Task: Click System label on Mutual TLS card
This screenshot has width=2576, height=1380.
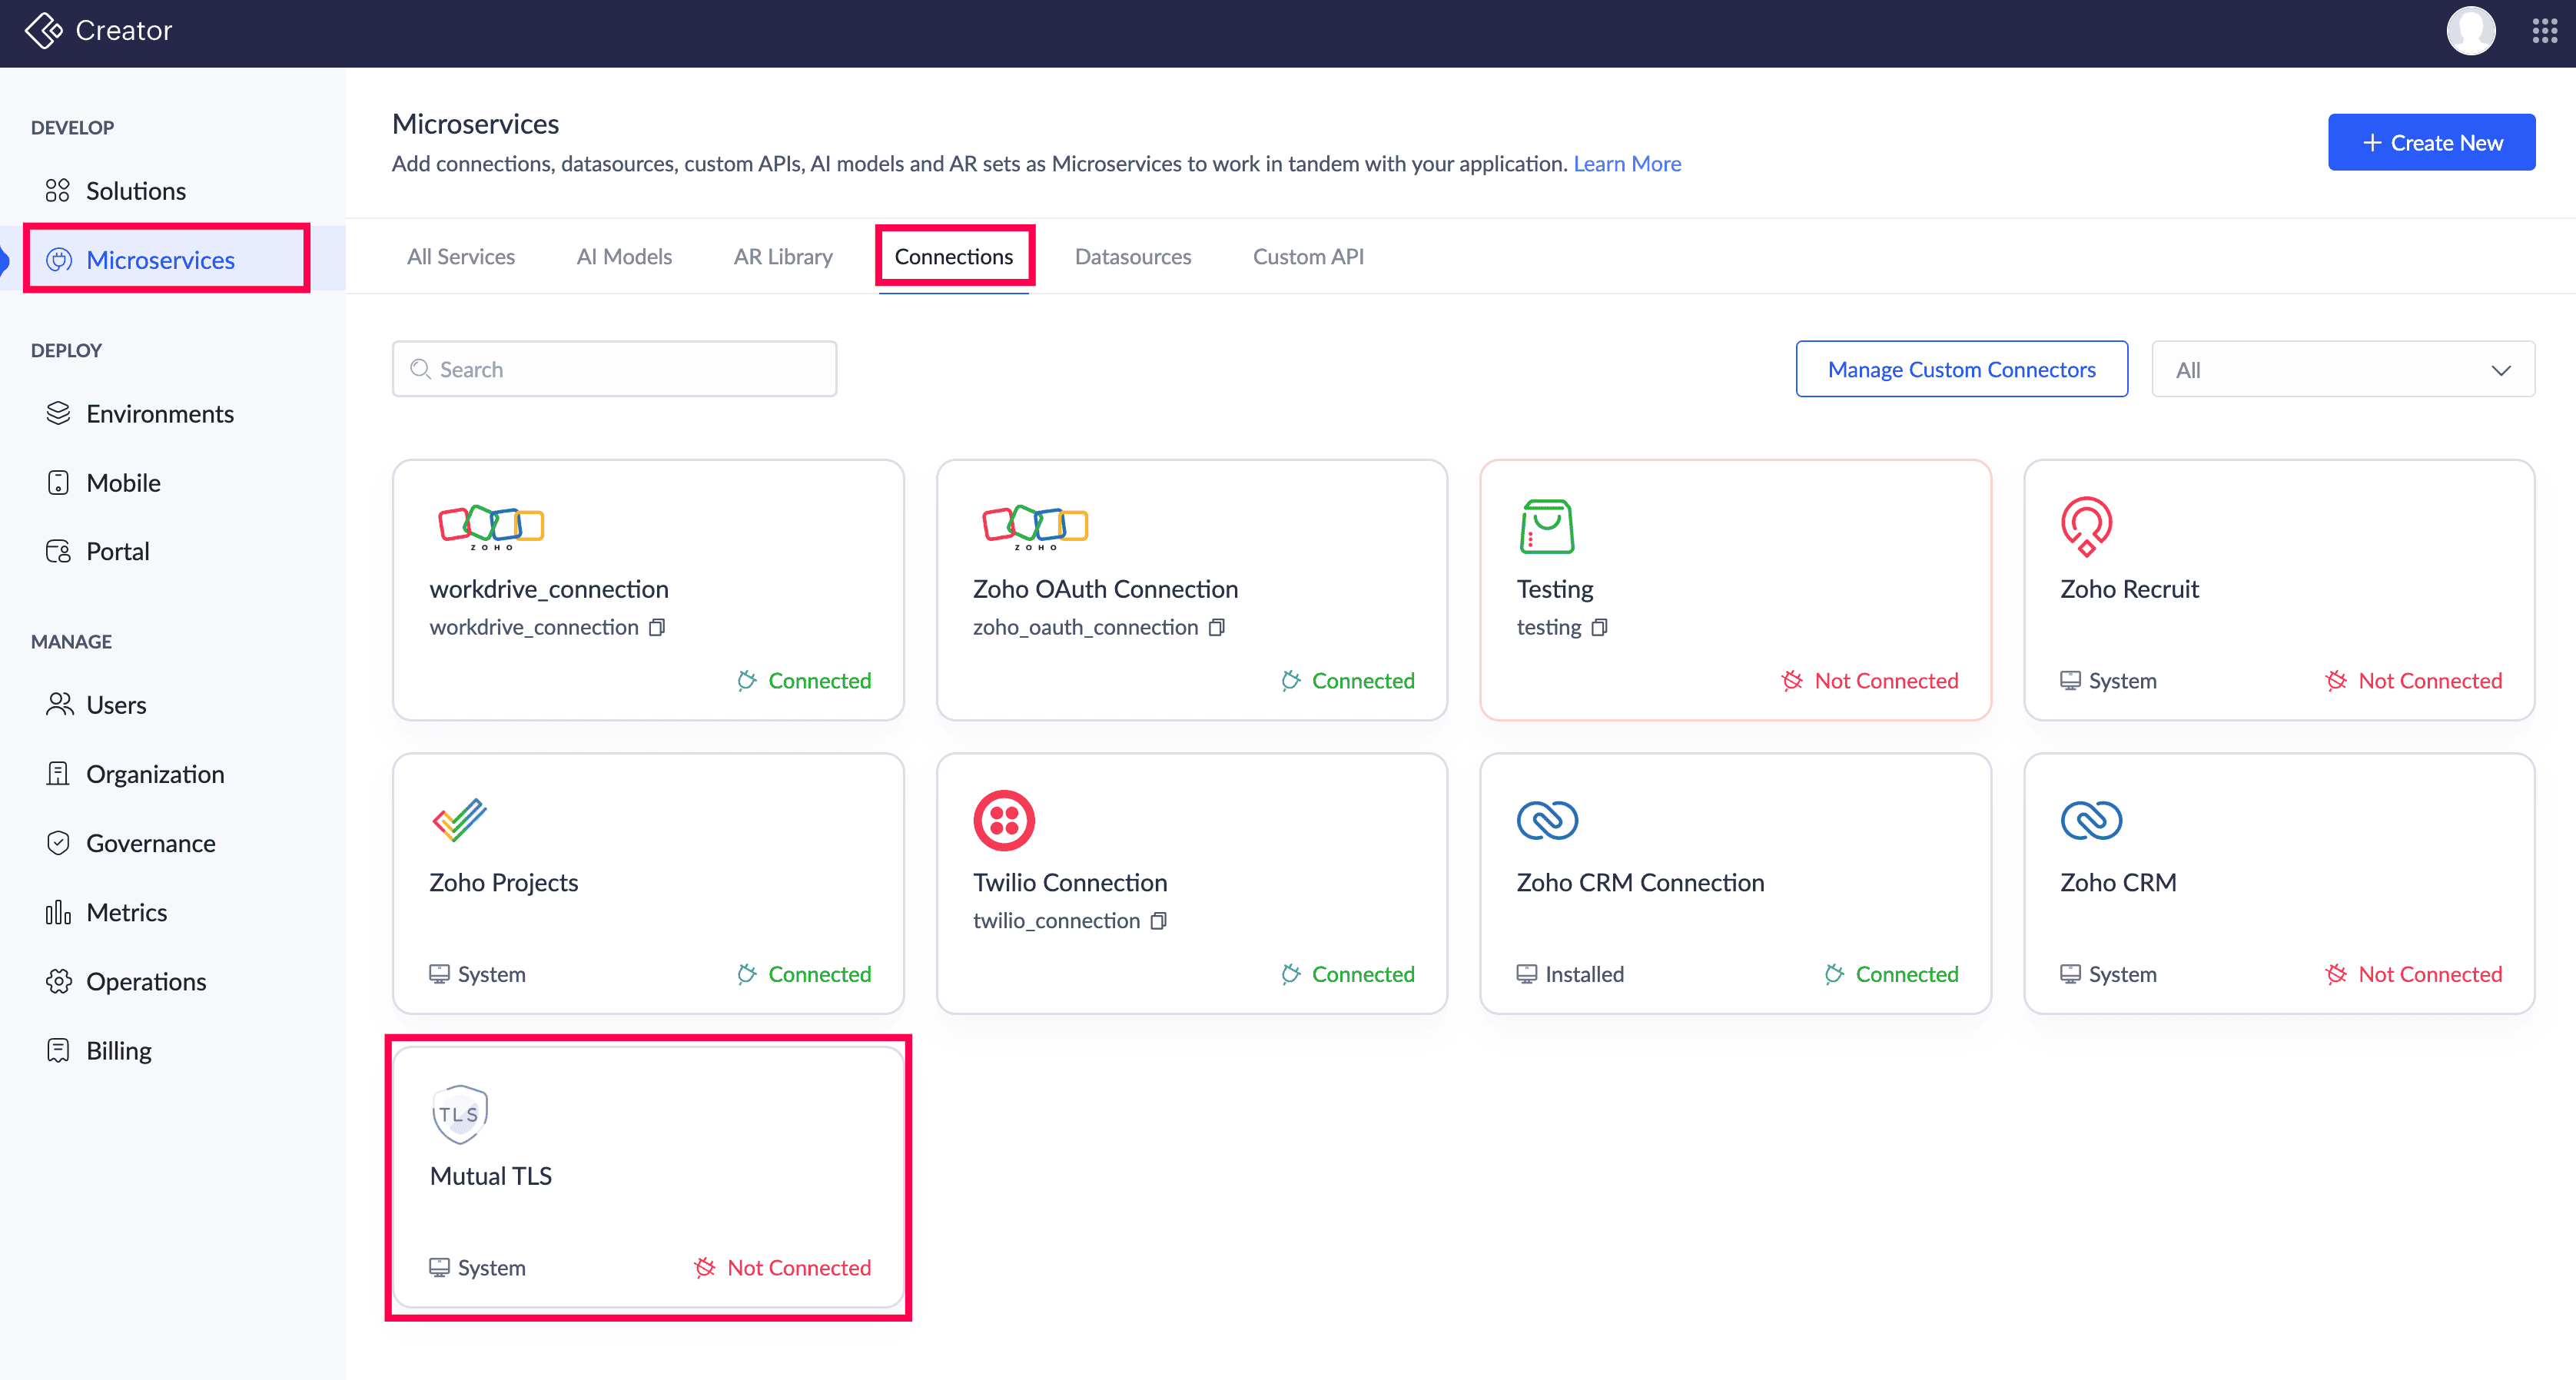Action: [x=477, y=1267]
